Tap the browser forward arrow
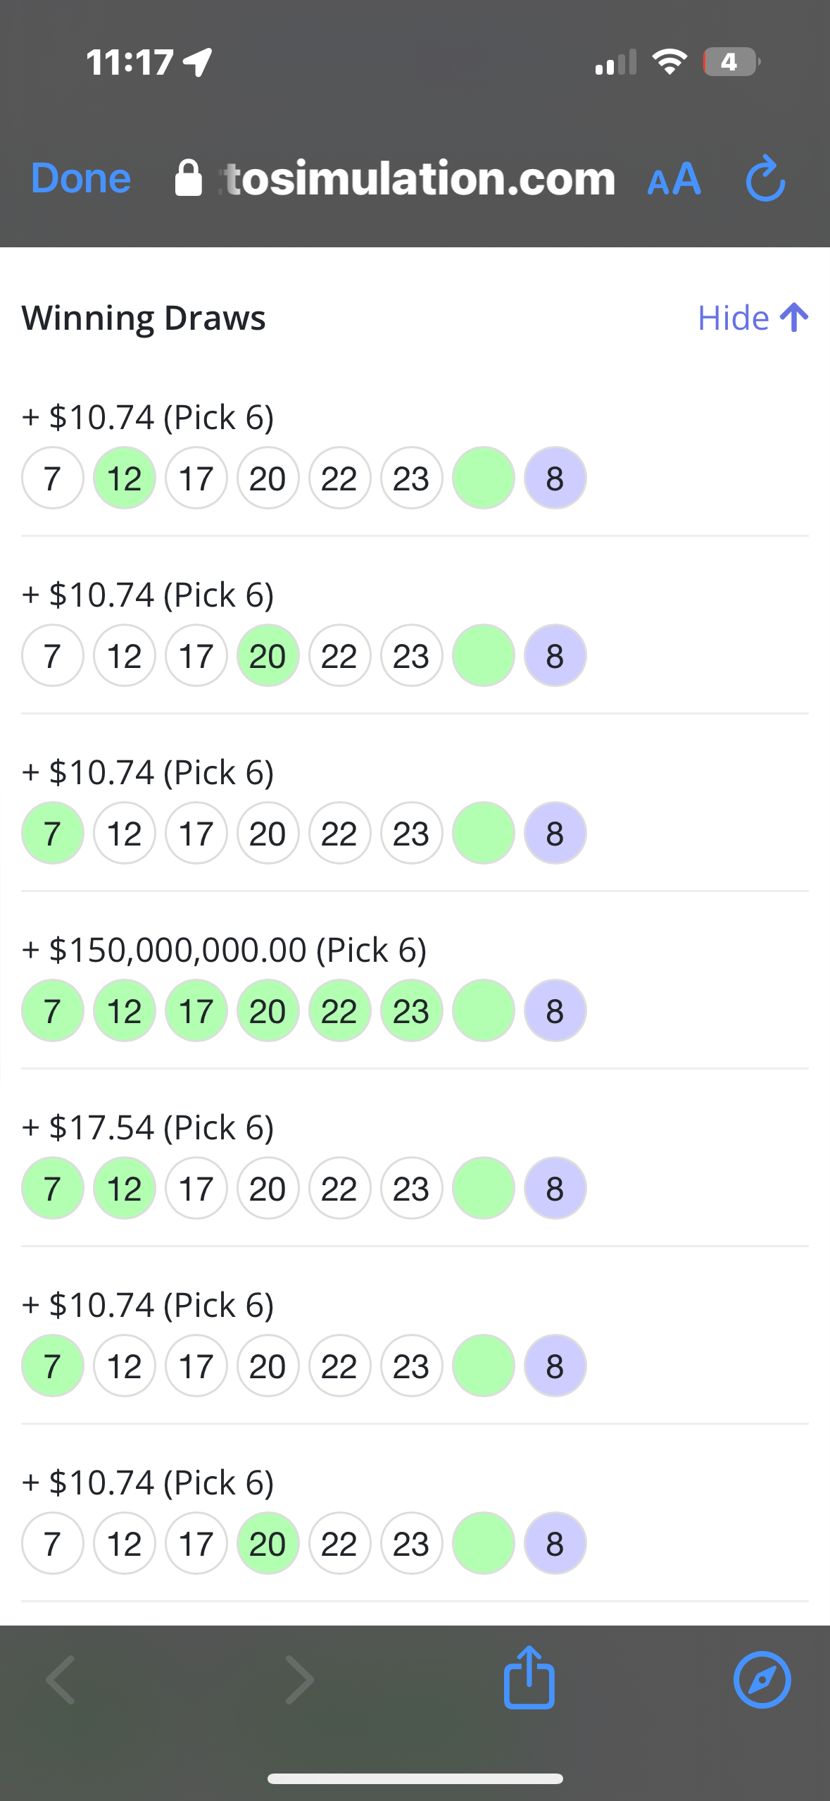This screenshot has height=1801, width=830. 299,1680
